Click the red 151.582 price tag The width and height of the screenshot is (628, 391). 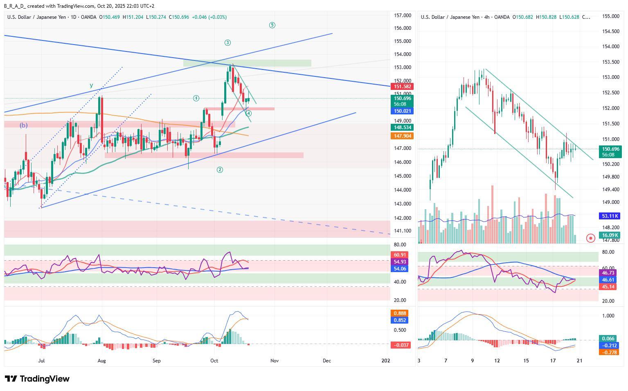tap(402, 87)
